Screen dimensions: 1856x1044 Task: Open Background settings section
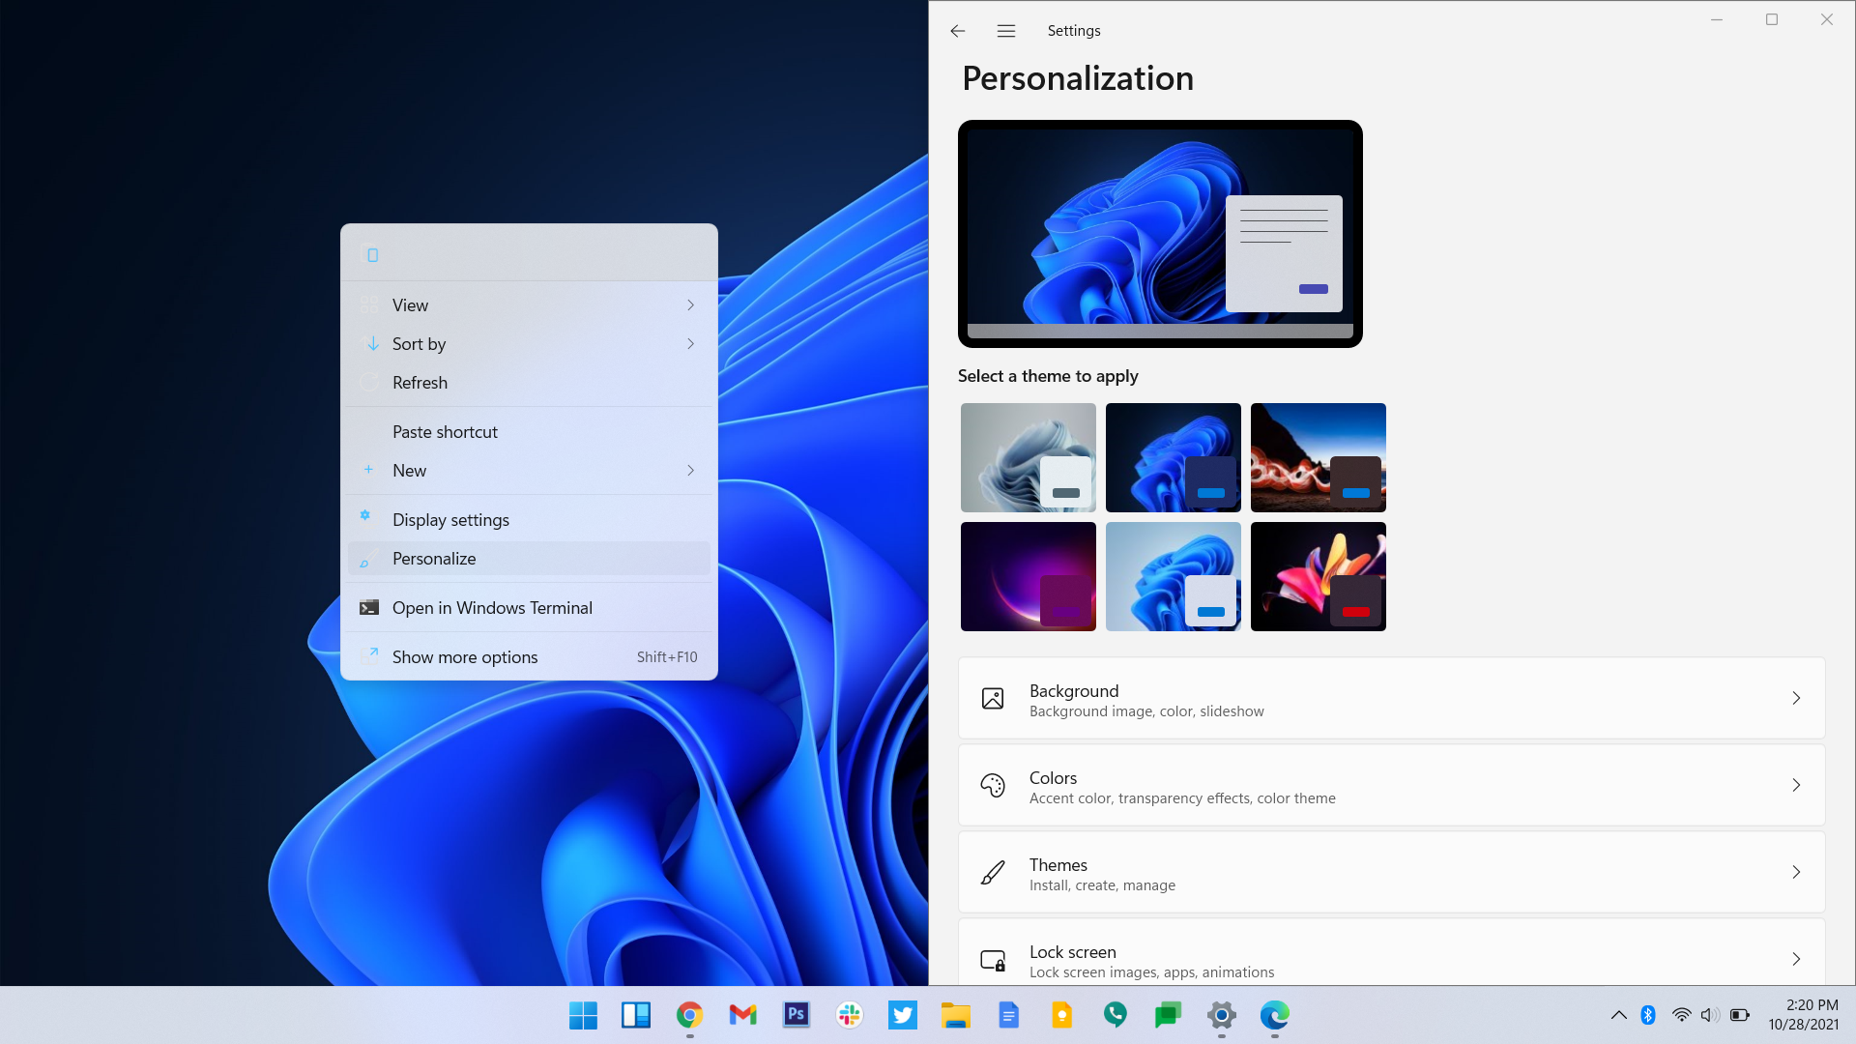1392,699
